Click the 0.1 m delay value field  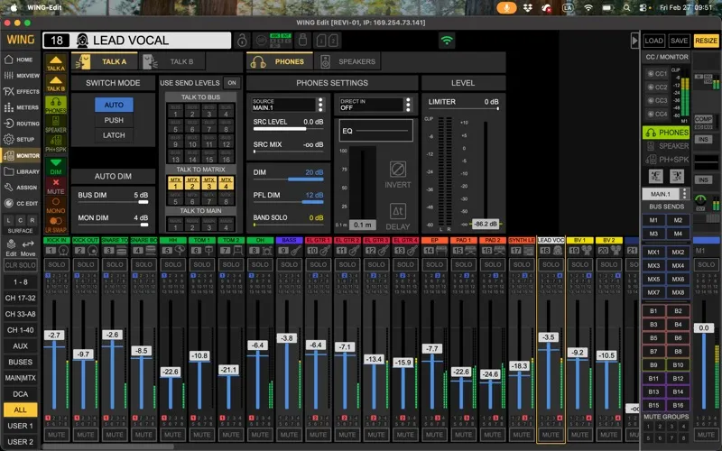tap(363, 225)
